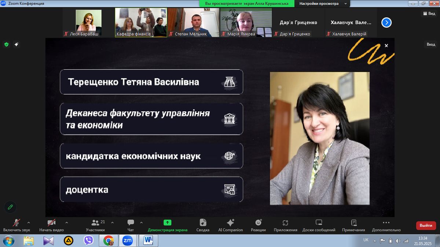
Task: Start camera with Начать видео
Action: click(x=52, y=225)
